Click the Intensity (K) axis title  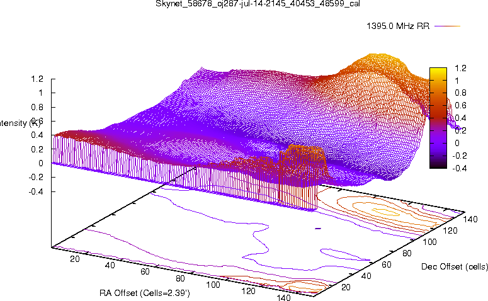(20, 123)
